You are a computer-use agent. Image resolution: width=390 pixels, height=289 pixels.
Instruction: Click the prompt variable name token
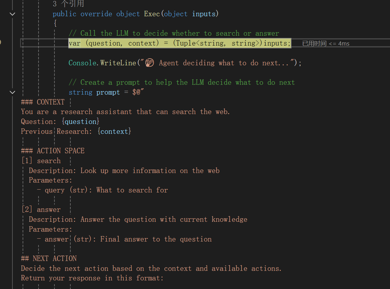click(x=108, y=92)
